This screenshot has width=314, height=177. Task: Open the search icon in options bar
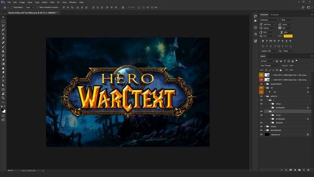point(303,7)
